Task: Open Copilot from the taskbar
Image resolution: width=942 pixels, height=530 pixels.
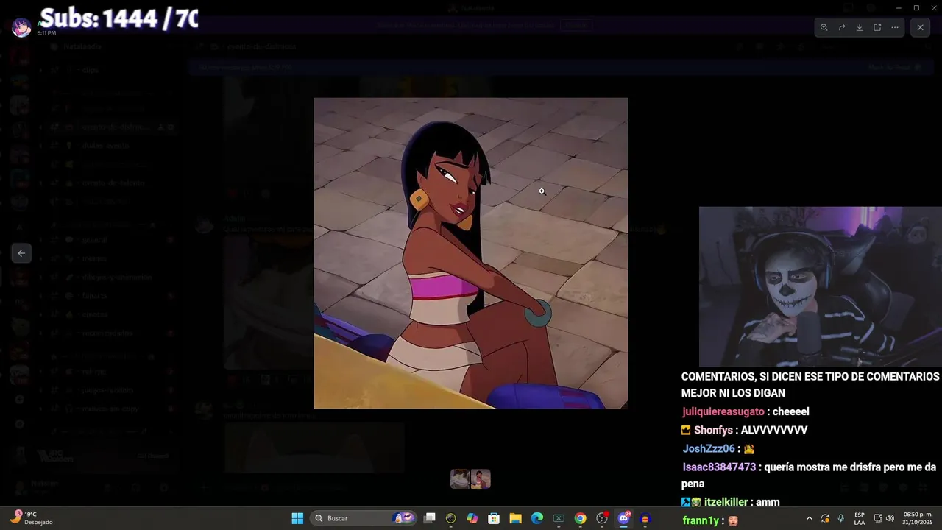Action: [x=472, y=518]
